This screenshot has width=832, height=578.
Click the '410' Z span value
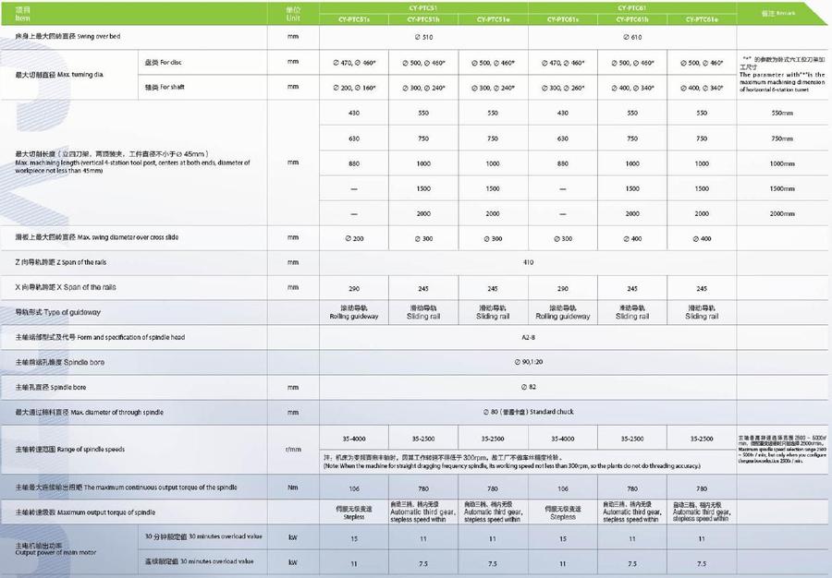[x=528, y=262]
